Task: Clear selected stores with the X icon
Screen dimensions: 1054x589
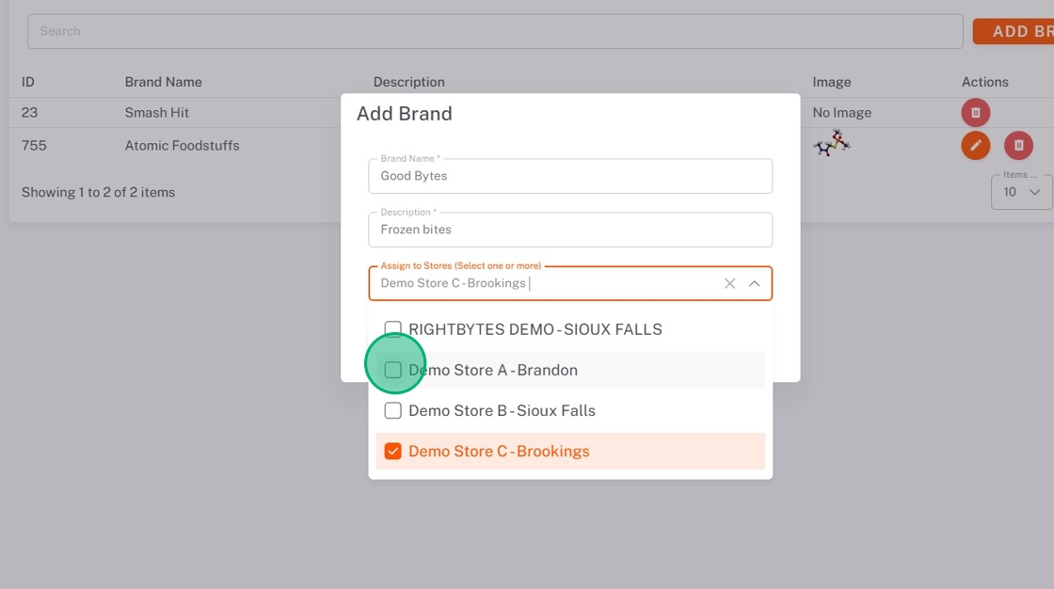Action: [x=729, y=283]
